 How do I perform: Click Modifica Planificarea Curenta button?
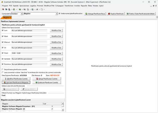(16, 79)
